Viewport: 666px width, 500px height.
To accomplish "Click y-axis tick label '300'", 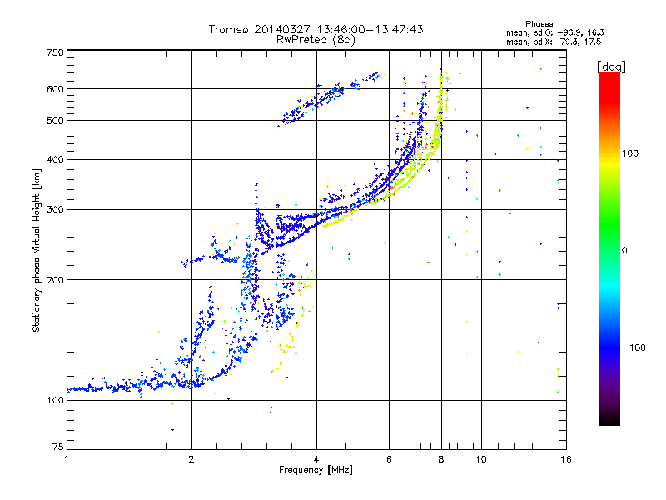I will point(55,210).
